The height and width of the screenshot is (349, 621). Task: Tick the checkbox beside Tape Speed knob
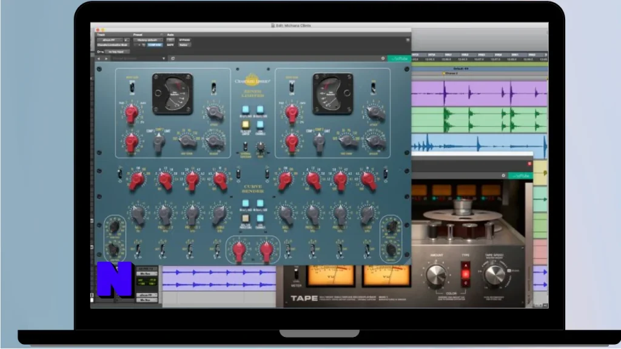[x=509, y=271]
